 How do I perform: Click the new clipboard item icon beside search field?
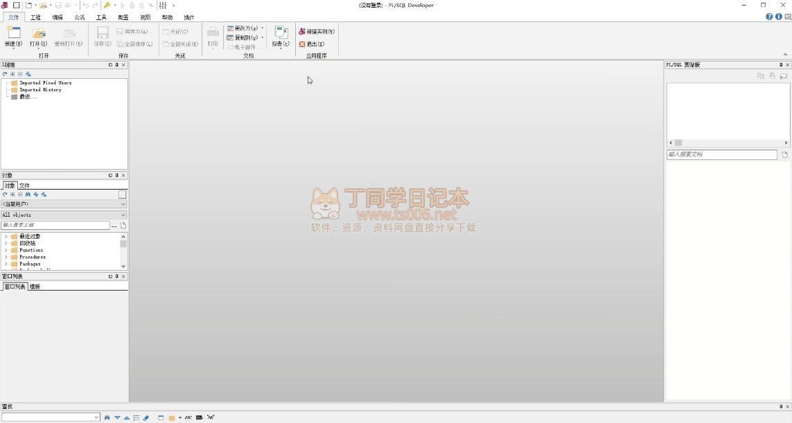(784, 154)
